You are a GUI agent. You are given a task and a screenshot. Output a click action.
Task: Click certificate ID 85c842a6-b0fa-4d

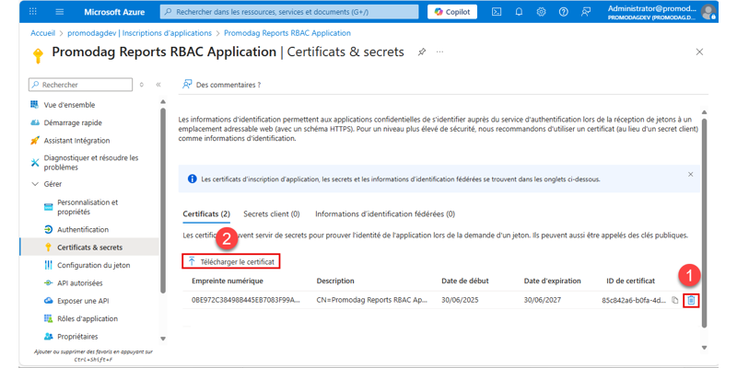point(634,301)
